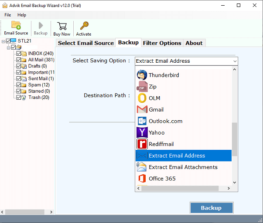Click the STL21 computer icon
This screenshot has height=223, width=263.
[x=14, y=41]
